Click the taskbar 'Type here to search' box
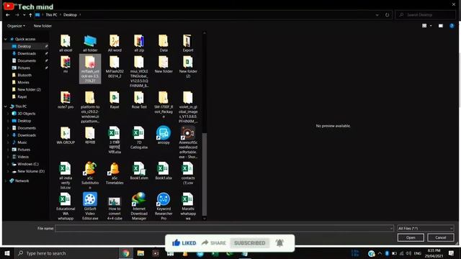 click(66, 253)
